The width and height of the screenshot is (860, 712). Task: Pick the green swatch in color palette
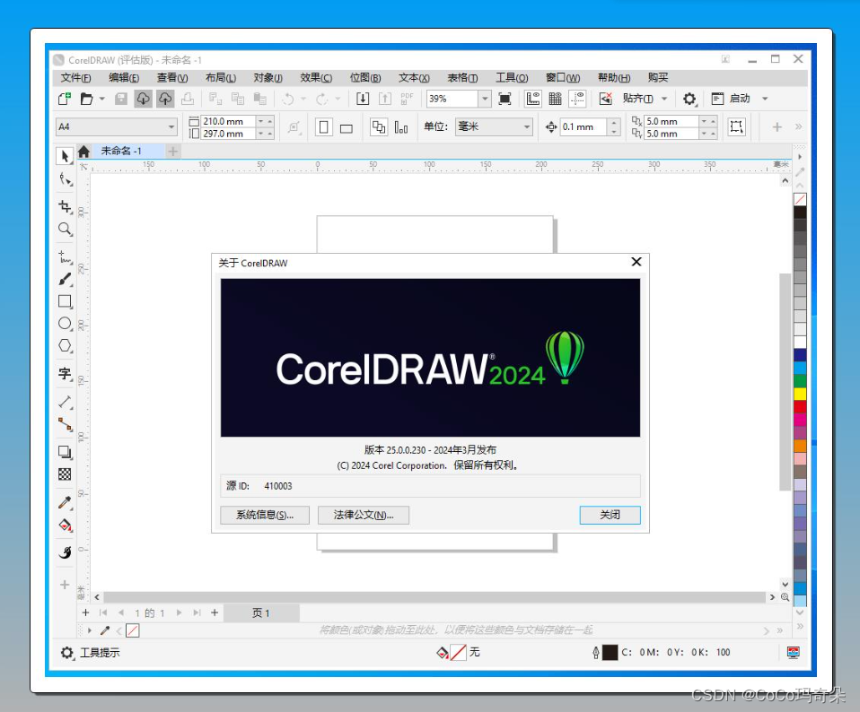[x=800, y=380]
